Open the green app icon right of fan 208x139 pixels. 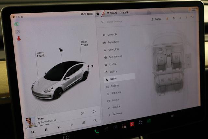[x=149, y=121]
